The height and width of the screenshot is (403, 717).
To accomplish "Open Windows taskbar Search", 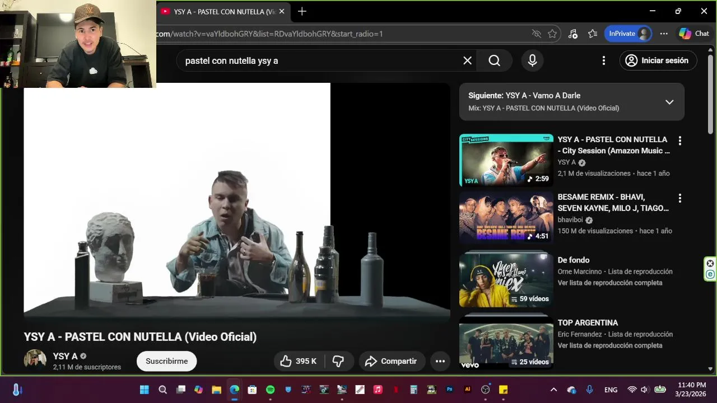I will (x=162, y=390).
